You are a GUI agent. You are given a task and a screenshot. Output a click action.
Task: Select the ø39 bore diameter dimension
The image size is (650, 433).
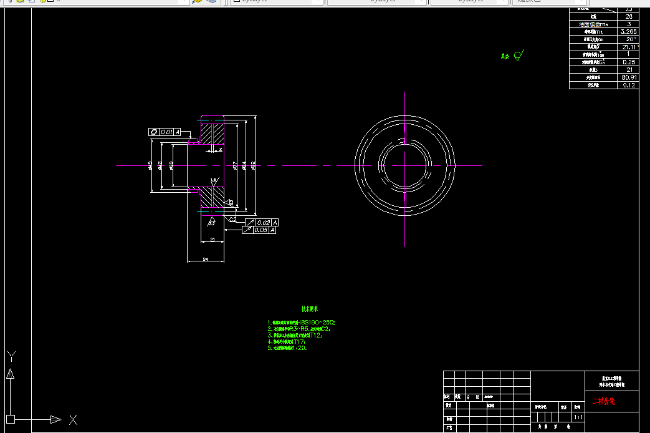click(x=171, y=165)
